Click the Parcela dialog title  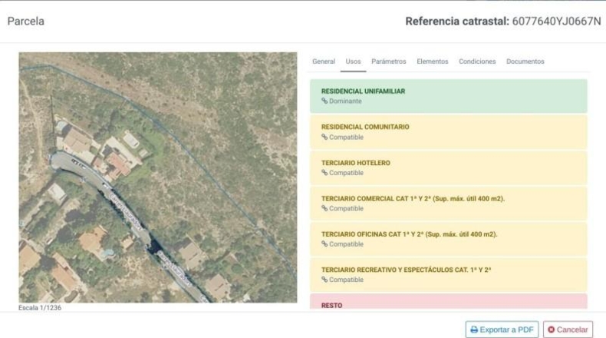(26, 22)
